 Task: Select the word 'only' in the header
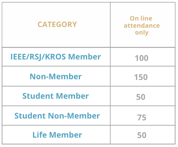[x=142, y=32]
